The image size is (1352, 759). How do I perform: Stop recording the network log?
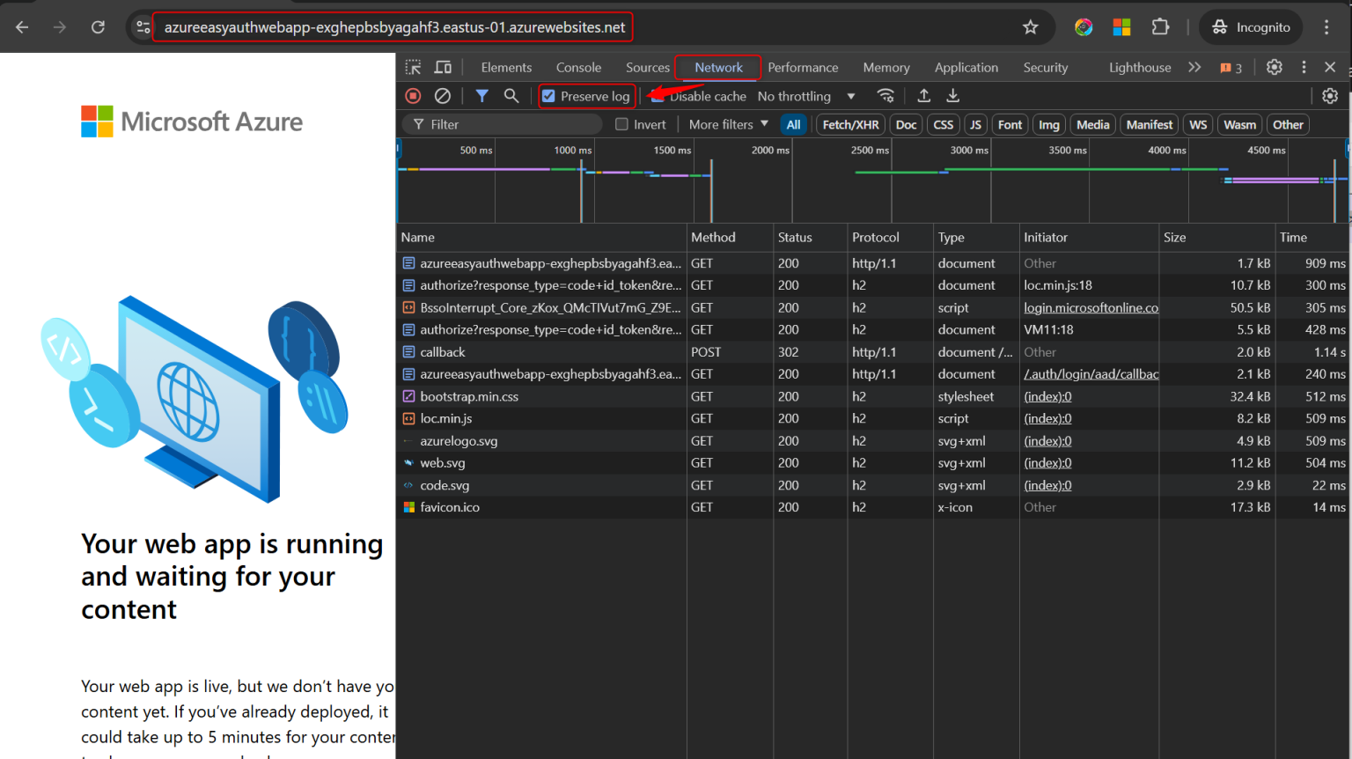pyautogui.click(x=413, y=95)
